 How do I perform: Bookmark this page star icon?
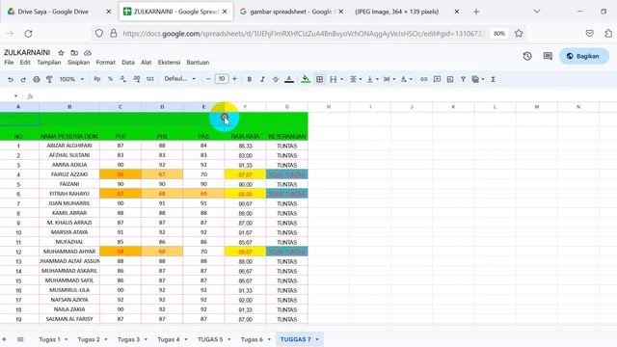coord(519,34)
